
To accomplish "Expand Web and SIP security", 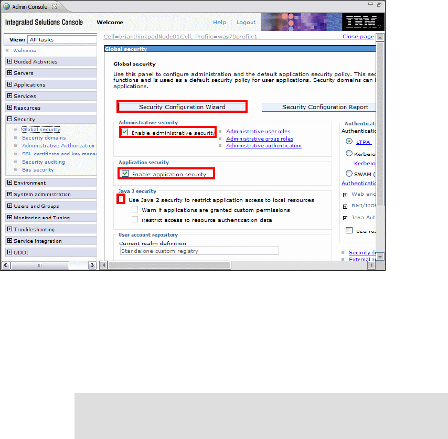I will (x=345, y=195).
